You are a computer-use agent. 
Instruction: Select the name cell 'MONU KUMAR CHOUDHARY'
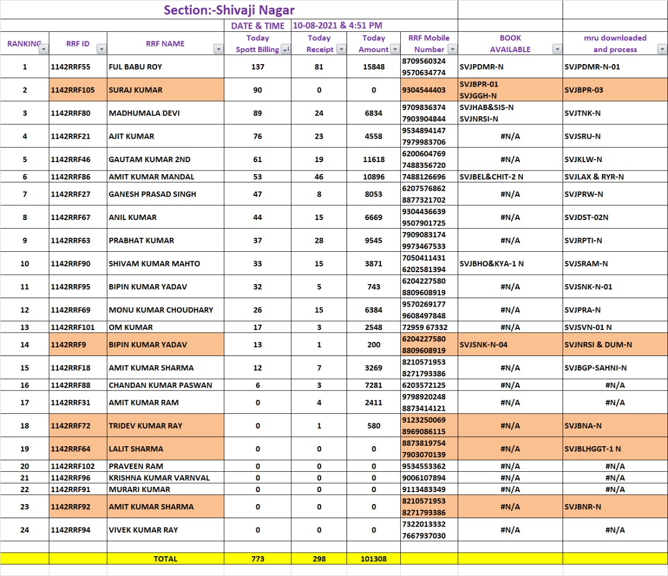click(x=165, y=310)
